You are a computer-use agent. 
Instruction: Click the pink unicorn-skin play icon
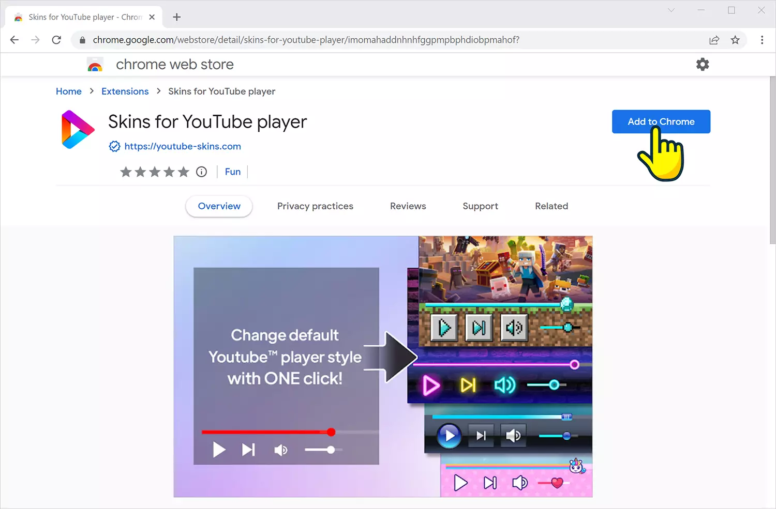point(460,483)
